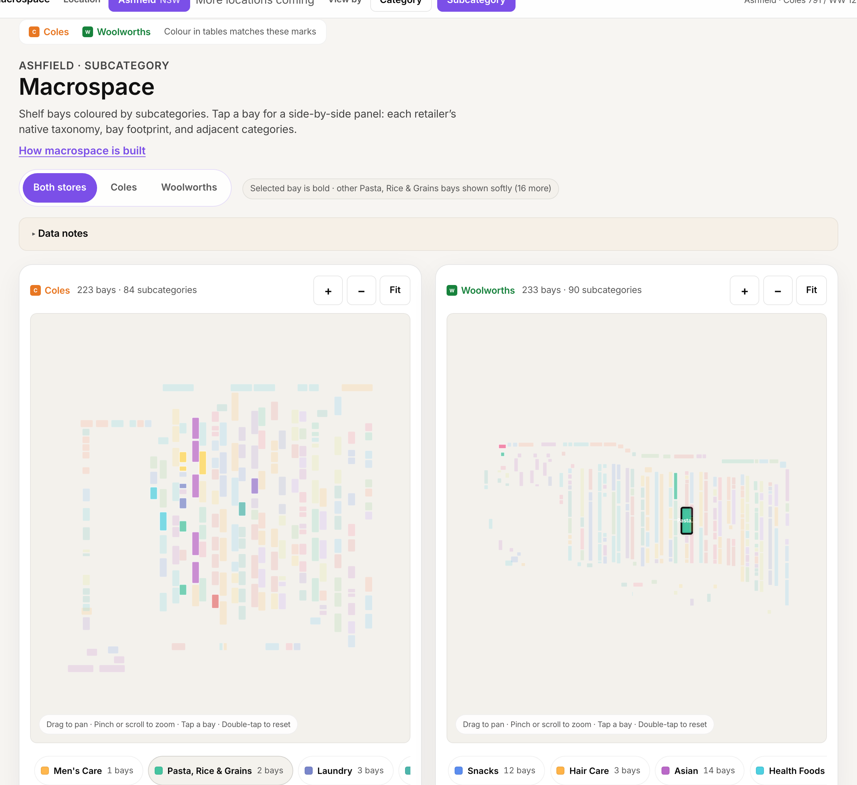Click the Laundry colour swatch
The height and width of the screenshot is (785, 857).
309,771
